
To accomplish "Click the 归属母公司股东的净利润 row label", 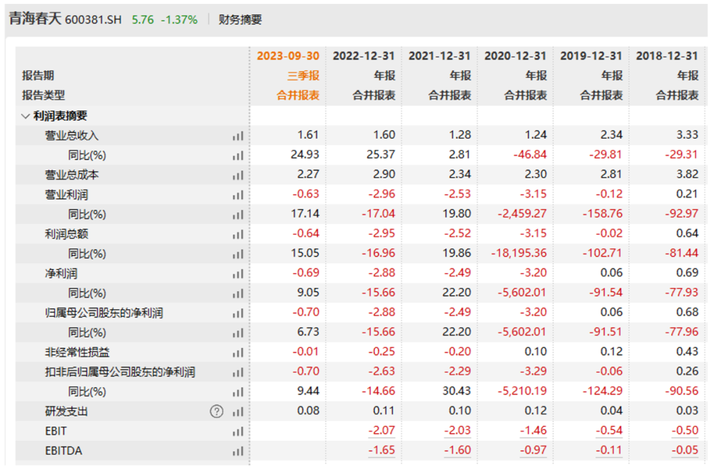I will click(104, 313).
